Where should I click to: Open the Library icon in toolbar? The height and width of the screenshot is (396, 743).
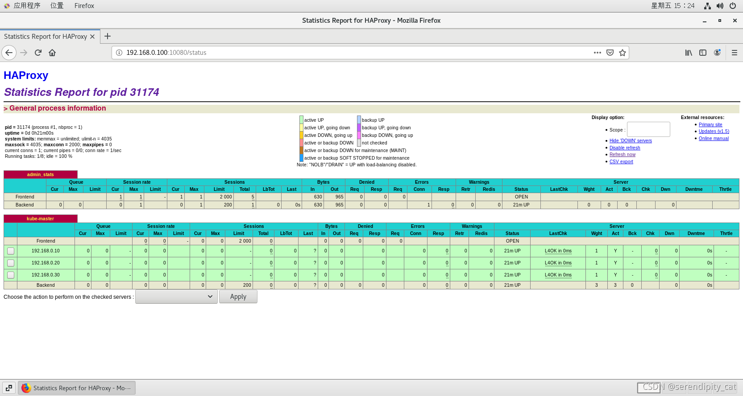coord(689,53)
